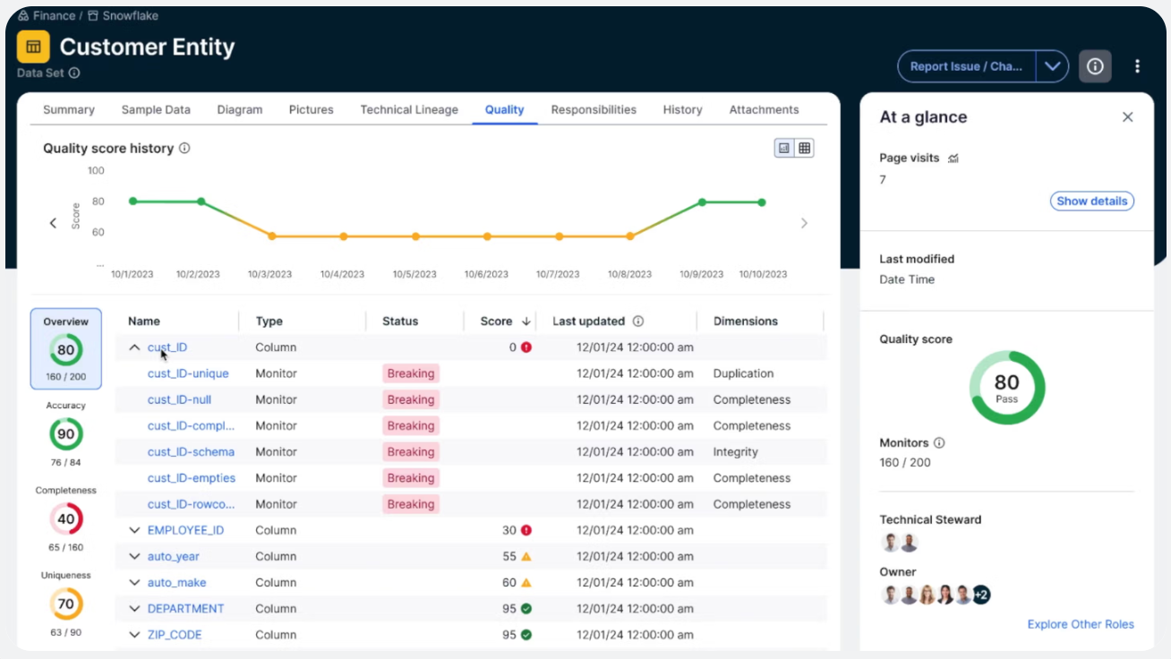Go to previous chart period arrow
The image size is (1171, 659).
pos(53,223)
